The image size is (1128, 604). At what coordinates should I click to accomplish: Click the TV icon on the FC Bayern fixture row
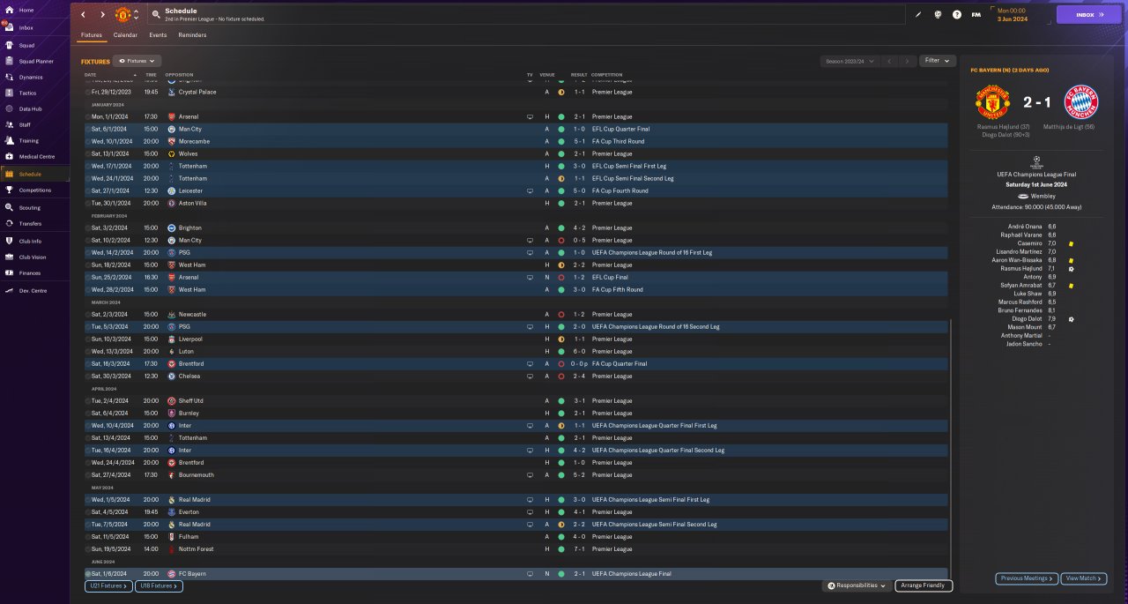(x=530, y=574)
